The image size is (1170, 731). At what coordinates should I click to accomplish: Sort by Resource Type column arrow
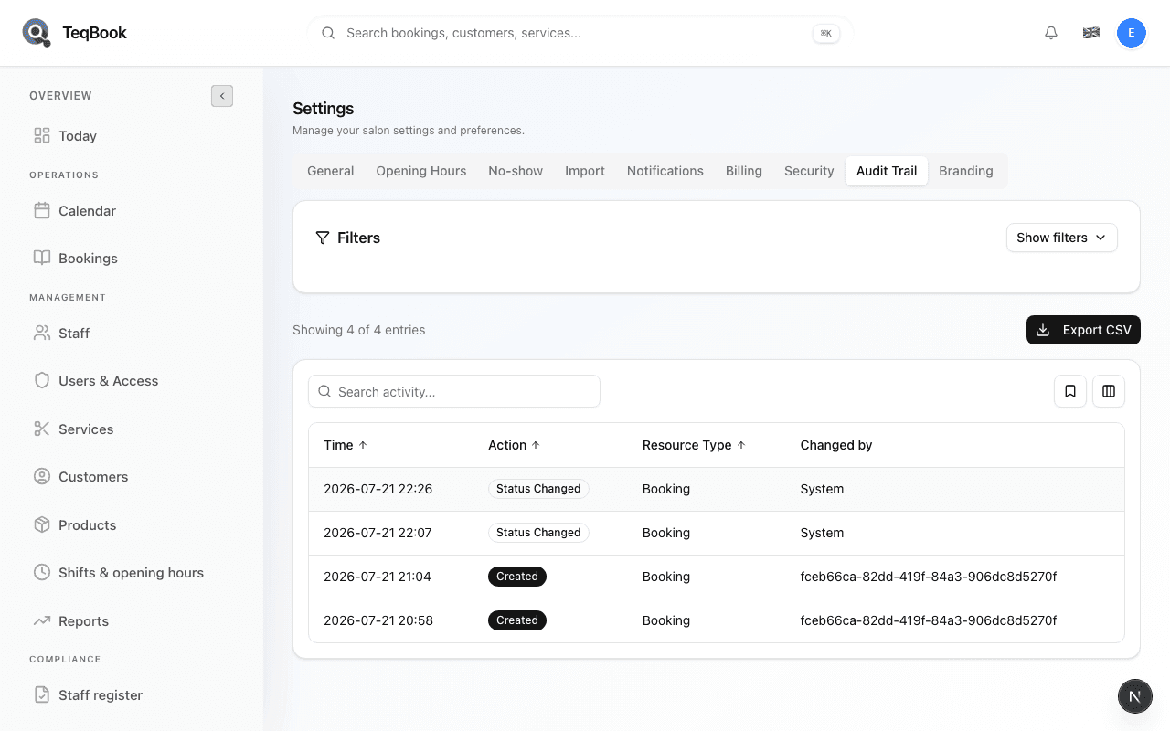(x=741, y=445)
